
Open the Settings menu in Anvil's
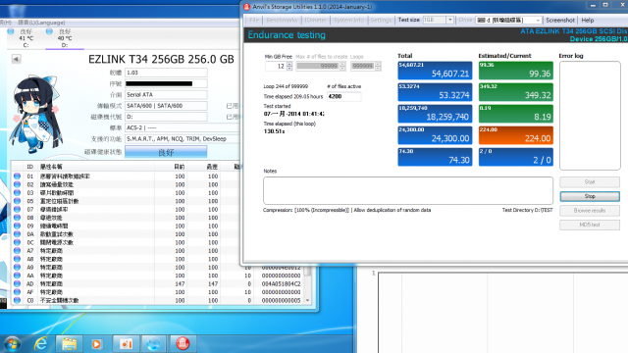[381, 20]
